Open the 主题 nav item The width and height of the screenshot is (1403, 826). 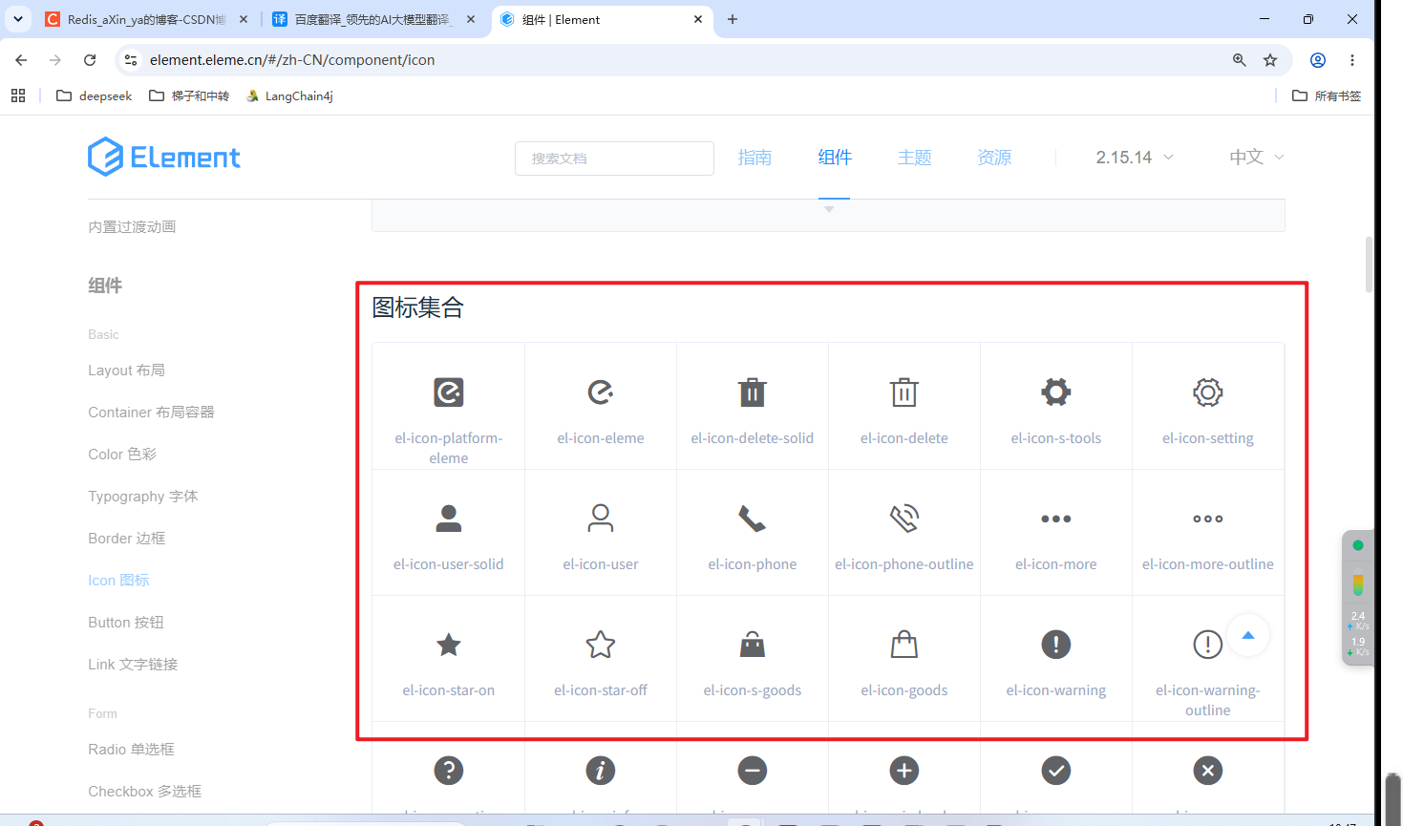point(915,158)
